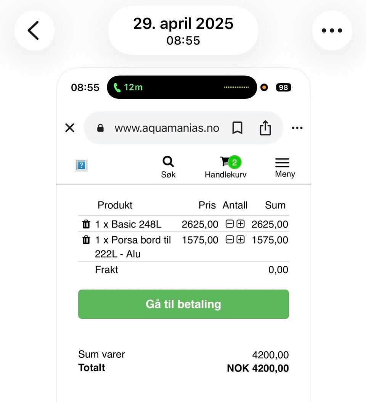Open the Meny hamburger menu
Image resolution: width=366 pixels, height=402 pixels.
tap(285, 168)
